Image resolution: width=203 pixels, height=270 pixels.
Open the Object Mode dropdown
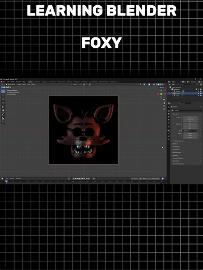point(11,85)
